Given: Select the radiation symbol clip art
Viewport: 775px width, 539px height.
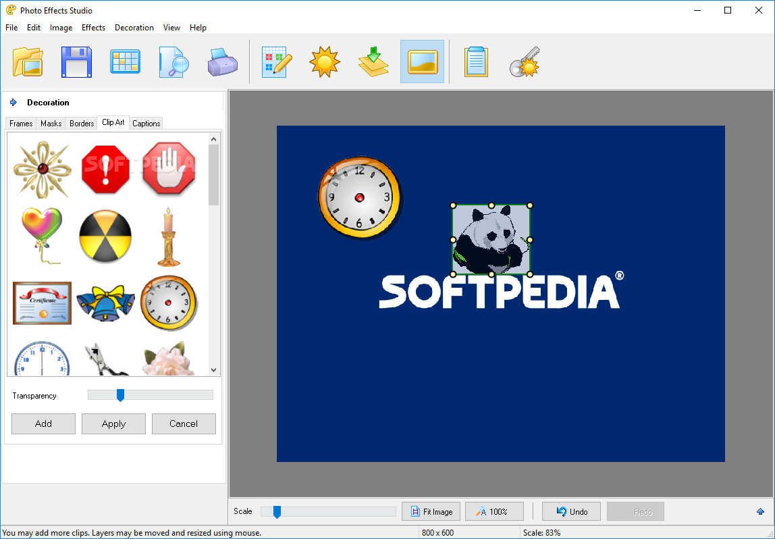Looking at the screenshot, I should pos(105,236).
